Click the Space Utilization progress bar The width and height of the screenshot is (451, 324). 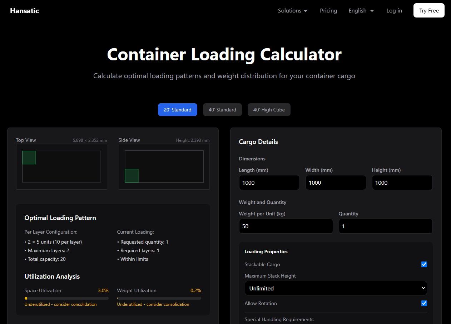pyautogui.click(x=66, y=298)
